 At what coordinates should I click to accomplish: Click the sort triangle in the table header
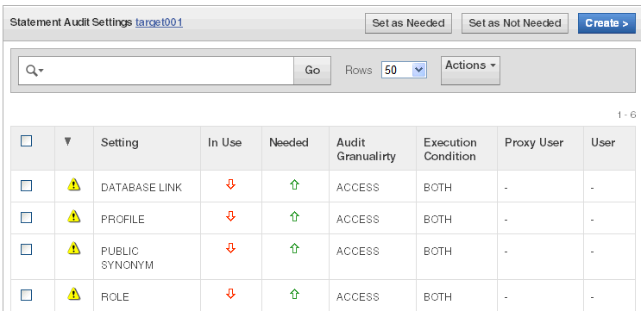[x=68, y=141]
